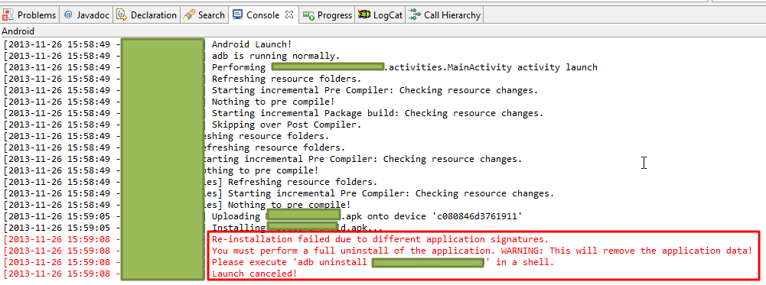Select the 'Android Launch!' log line
766x285 pixels.
[x=252, y=44]
